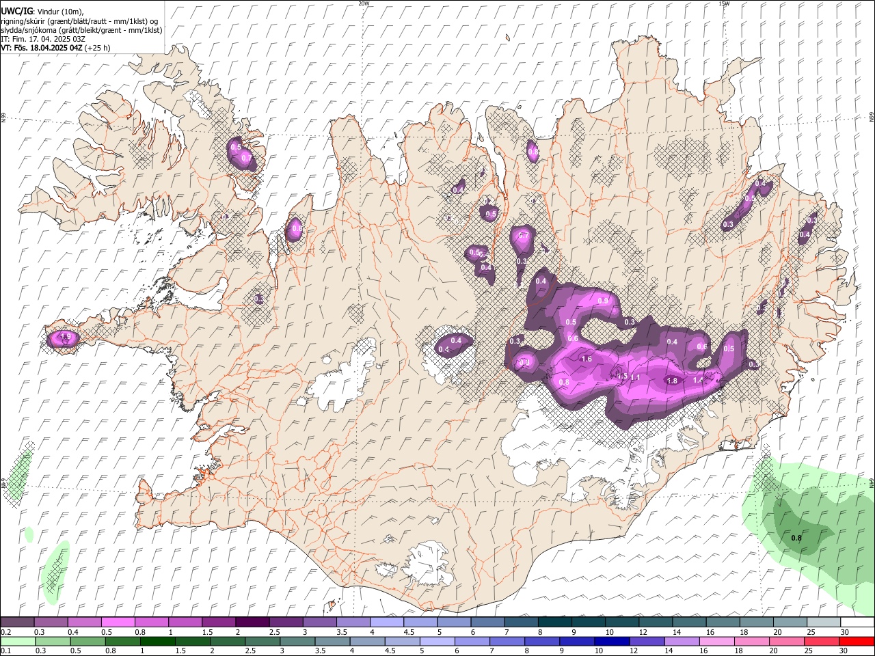
Task: Select the 8 dark teal swatch in the top legend row
Action: [x=554, y=623]
